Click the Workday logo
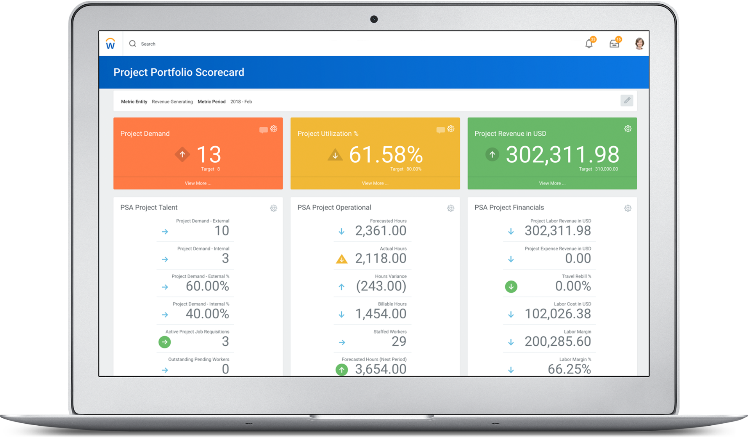The image size is (749, 444). tap(111, 43)
